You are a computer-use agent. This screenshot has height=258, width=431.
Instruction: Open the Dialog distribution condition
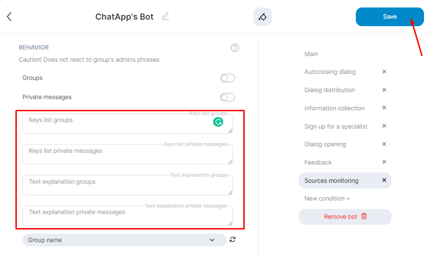(330, 90)
